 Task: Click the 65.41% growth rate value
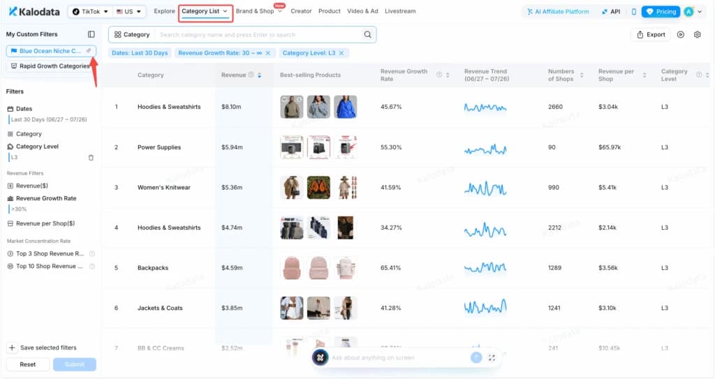[x=391, y=268]
